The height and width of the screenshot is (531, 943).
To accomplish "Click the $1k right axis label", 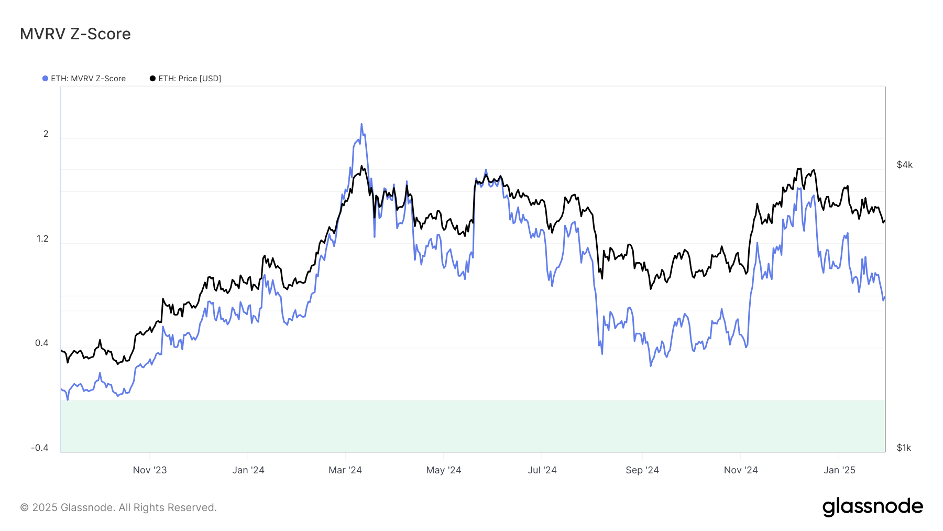I will (904, 448).
